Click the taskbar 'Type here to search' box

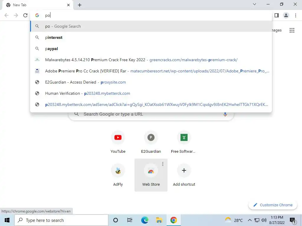tap(61, 220)
